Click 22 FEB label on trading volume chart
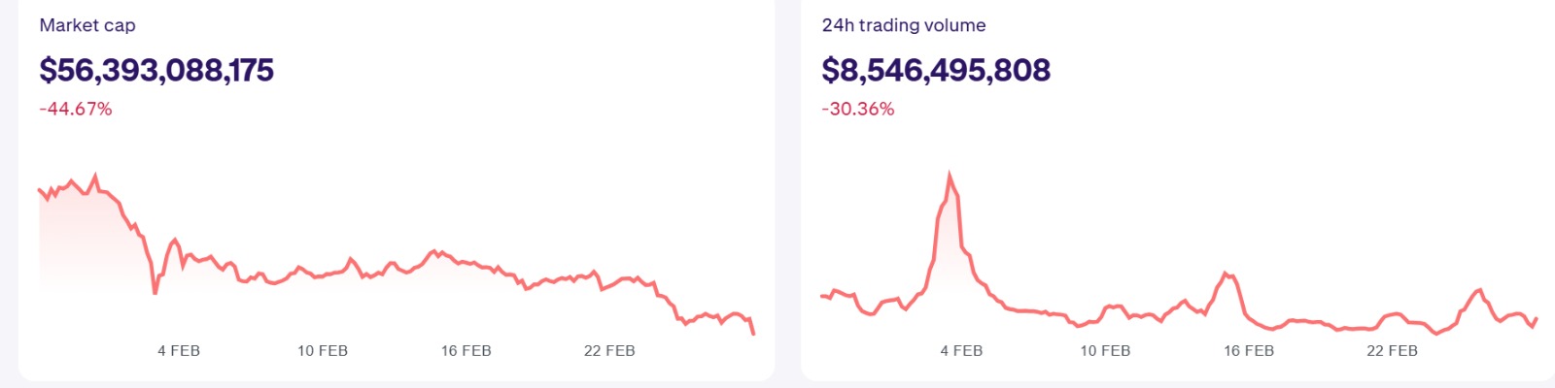1555x388 pixels. click(1392, 350)
